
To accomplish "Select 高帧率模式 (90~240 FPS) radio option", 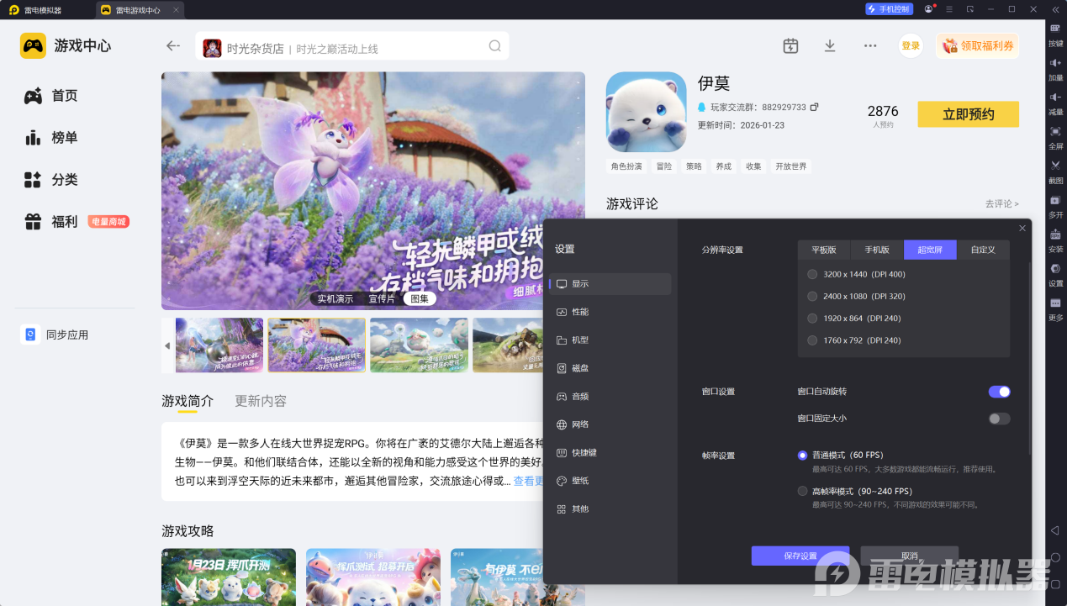I will point(802,491).
